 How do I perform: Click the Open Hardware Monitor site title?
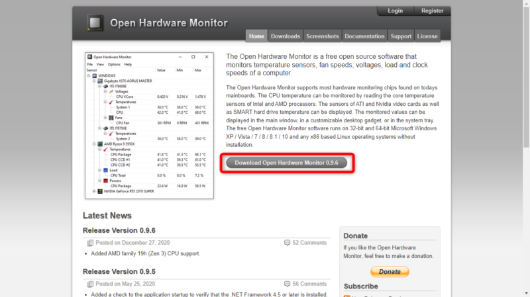point(169,23)
